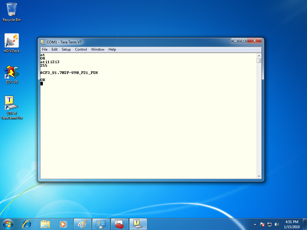Launch Windows Media Player from taskbar
The width and height of the screenshot is (307, 230).
click(x=63, y=224)
